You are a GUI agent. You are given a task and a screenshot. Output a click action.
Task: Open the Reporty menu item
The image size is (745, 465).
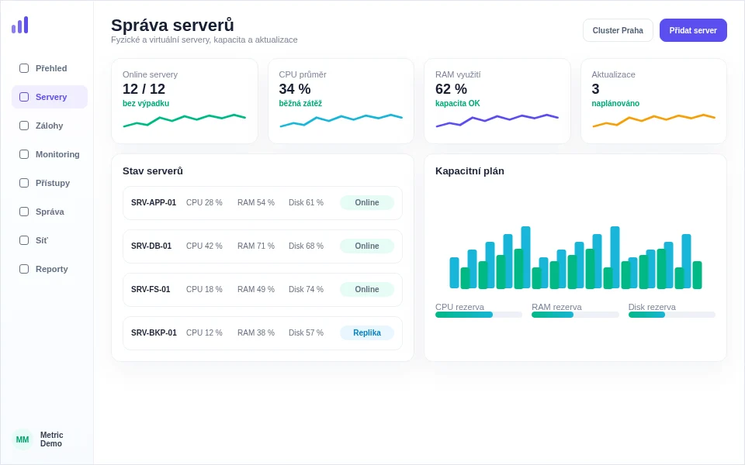tap(50, 269)
